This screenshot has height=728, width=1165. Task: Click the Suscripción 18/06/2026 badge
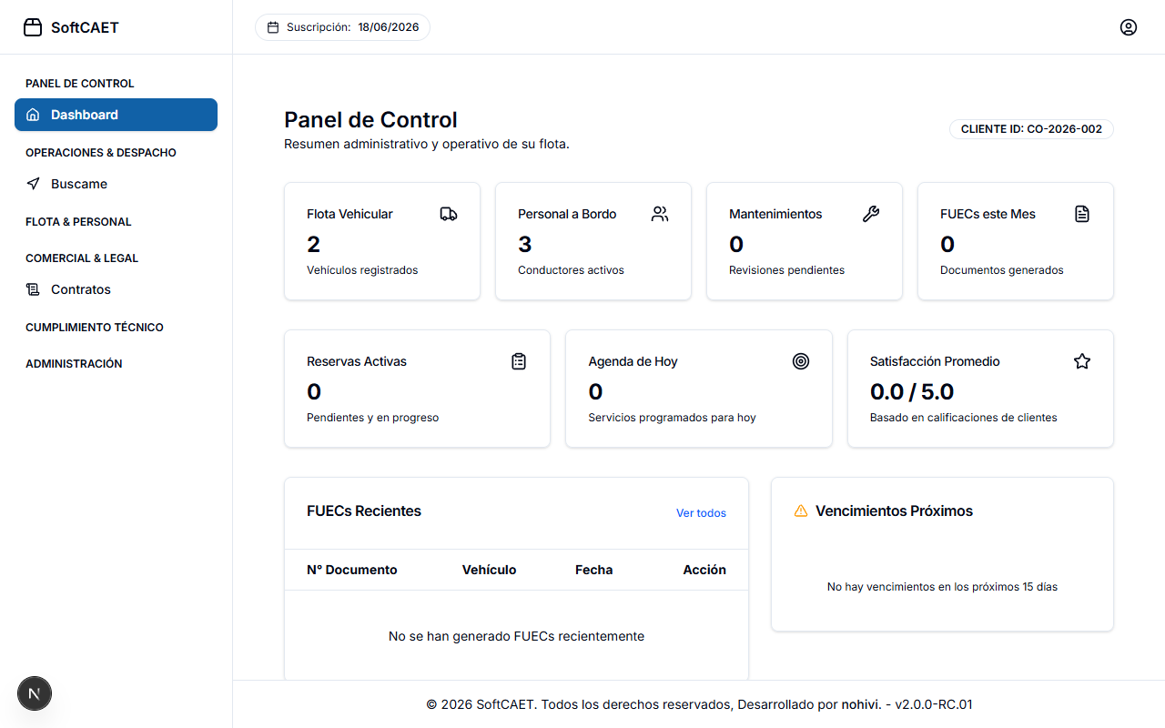[342, 27]
